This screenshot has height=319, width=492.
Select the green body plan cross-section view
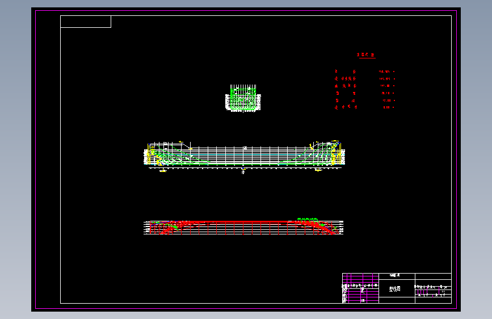click(243, 98)
